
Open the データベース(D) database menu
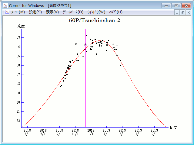[x=73, y=12]
